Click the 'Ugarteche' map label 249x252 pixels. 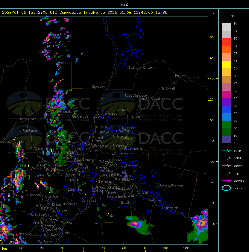point(74,190)
